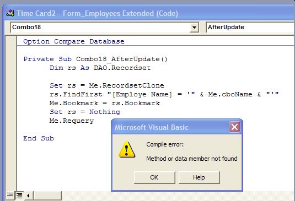The image size is (295, 201).
Task: Click the Microsoft Visual Basic dialog title
Action: (152, 127)
